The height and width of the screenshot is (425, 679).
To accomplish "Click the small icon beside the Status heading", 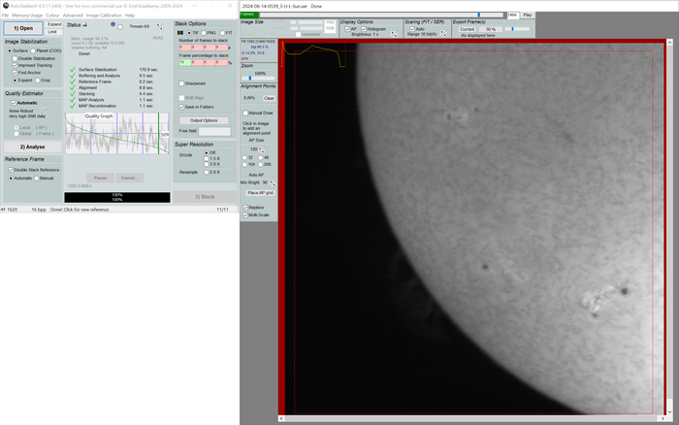I will point(85,25).
